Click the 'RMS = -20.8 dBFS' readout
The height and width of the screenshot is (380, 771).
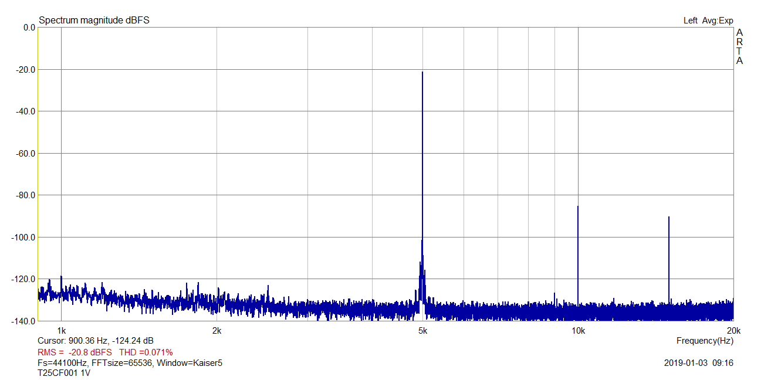[x=75, y=352]
